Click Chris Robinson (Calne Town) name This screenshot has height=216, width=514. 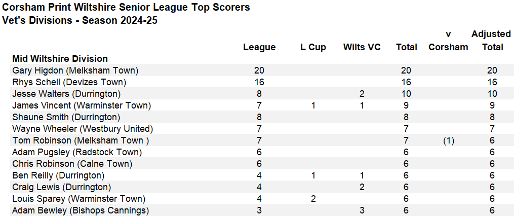[x=72, y=164]
